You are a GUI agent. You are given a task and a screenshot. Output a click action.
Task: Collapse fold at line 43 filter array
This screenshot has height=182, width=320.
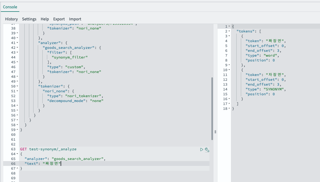click(x=17, y=53)
